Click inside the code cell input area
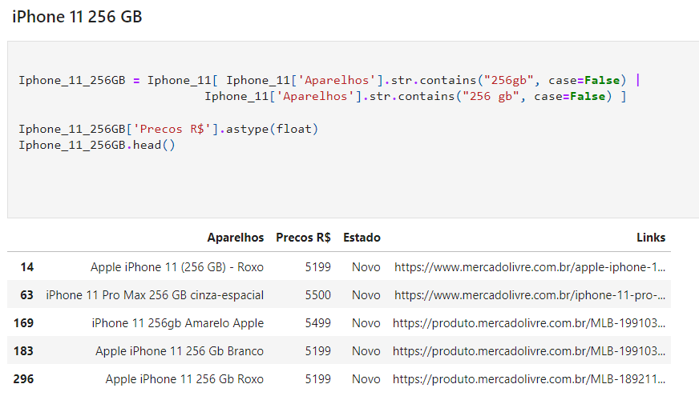Image resolution: width=699 pixels, height=408 pixels. pos(353,130)
